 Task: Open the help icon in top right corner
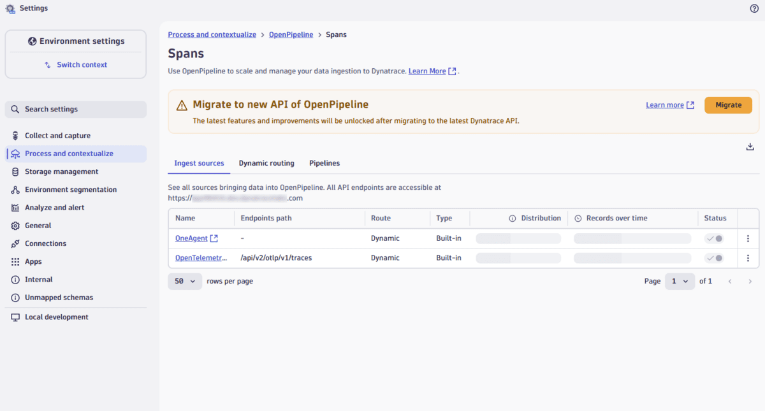point(754,8)
